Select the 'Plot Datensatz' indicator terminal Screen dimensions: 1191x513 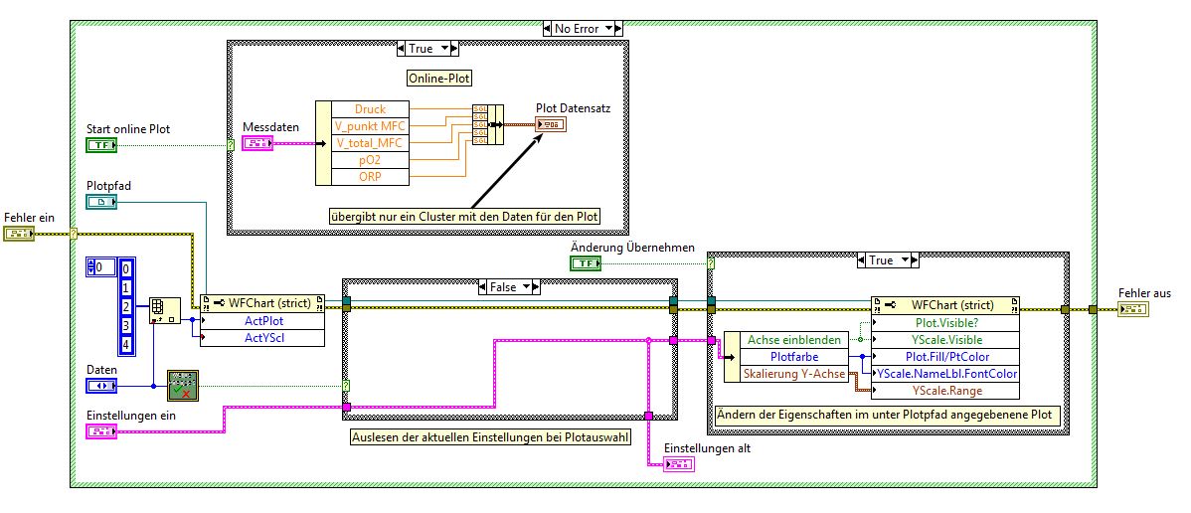550,124
